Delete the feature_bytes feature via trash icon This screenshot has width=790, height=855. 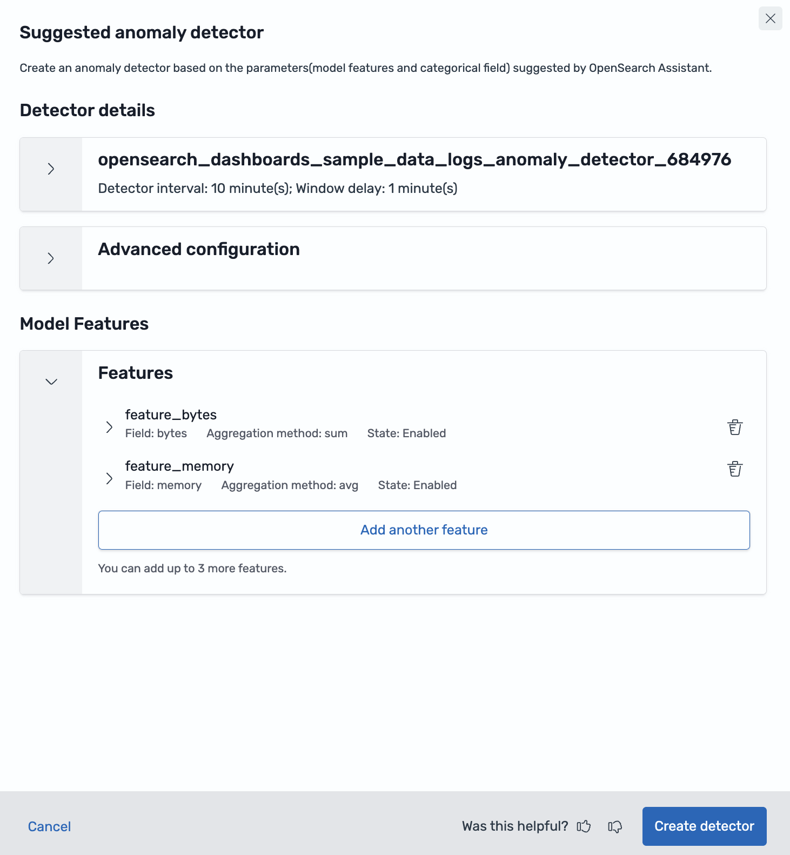[735, 427]
